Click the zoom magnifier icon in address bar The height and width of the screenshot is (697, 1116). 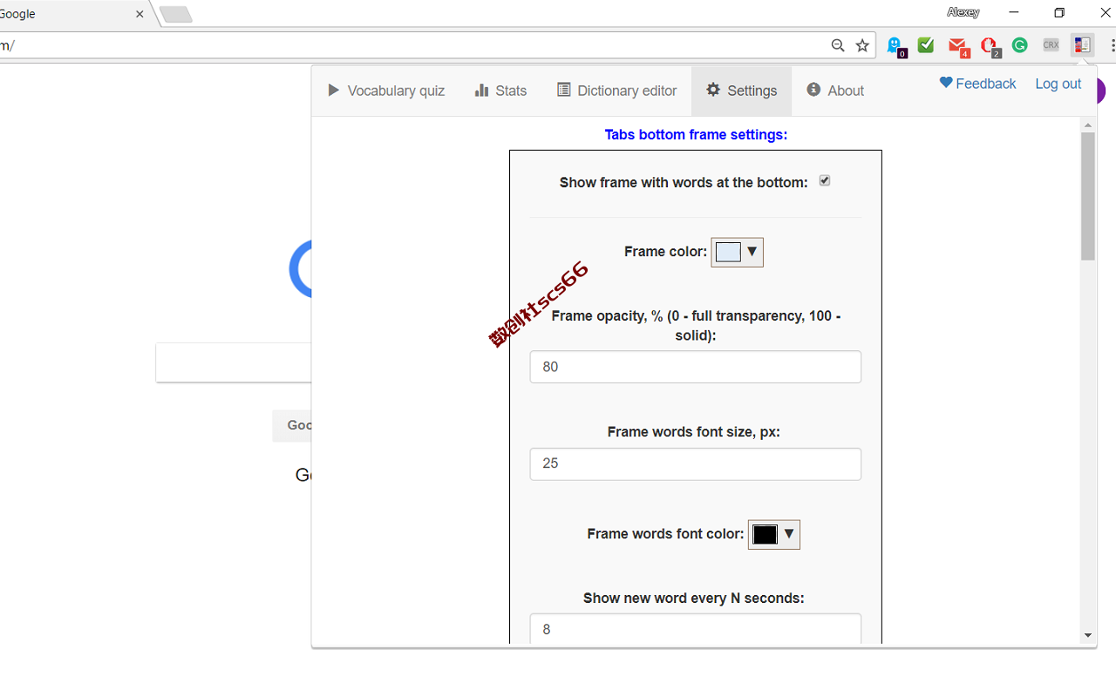point(838,45)
